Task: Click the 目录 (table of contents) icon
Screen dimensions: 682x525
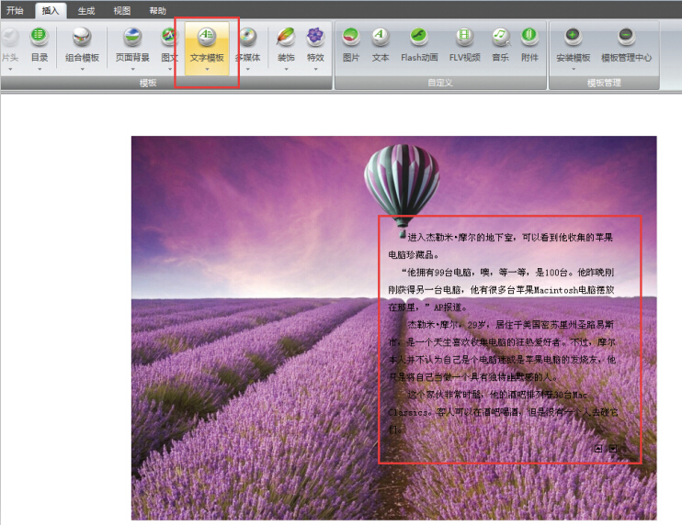Action: click(x=39, y=38)
